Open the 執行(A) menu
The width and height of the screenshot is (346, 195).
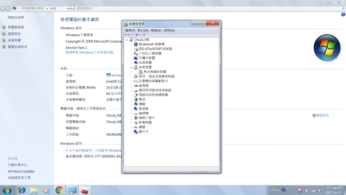[143, 30]
